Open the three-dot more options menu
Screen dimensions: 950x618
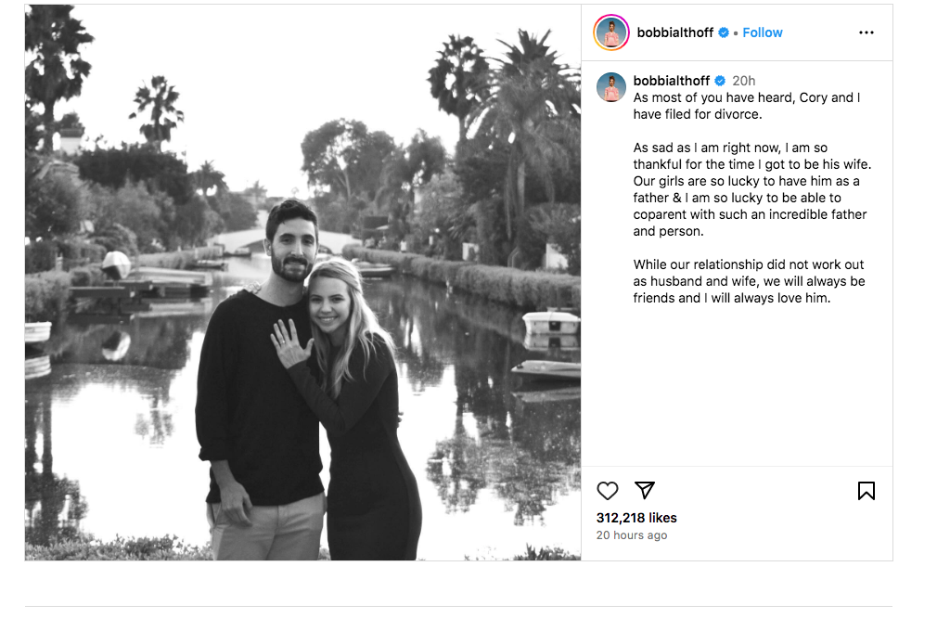click(x=866, y=32)
